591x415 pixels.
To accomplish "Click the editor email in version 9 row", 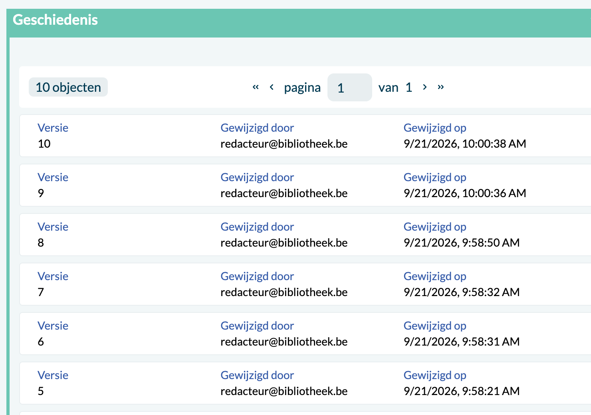I will click(x=284, y=193).
